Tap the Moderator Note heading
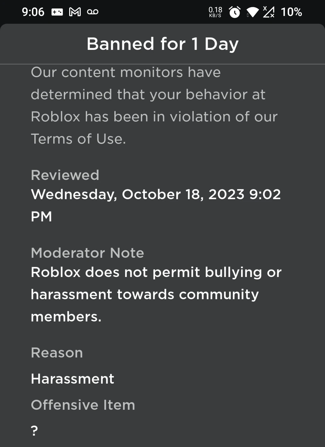325x447 pixels. (88, 253)
